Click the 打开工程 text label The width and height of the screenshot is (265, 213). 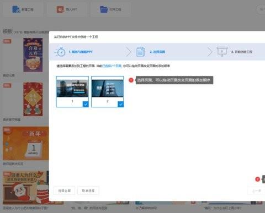[115, 9]
